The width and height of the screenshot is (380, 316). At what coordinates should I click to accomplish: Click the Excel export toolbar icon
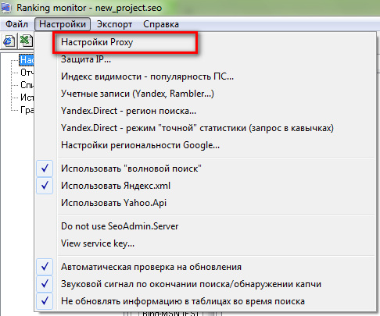(26, 41)
